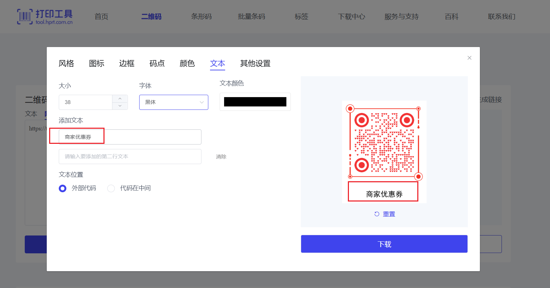Screen dimensions: 550x288
Task: Switch to the 颜色 tab
Action: (187, 64)
